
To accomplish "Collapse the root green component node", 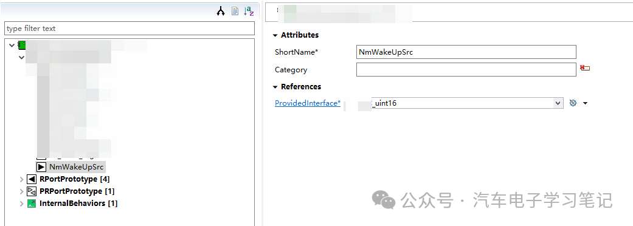I will [12, 45].
